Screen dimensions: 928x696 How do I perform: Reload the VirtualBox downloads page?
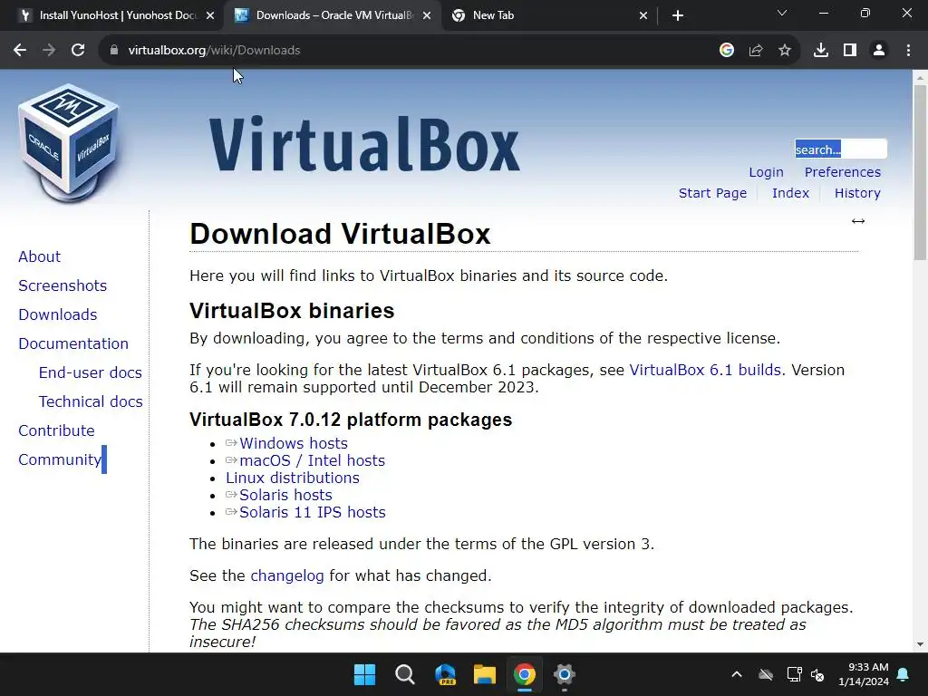point(78,51)
